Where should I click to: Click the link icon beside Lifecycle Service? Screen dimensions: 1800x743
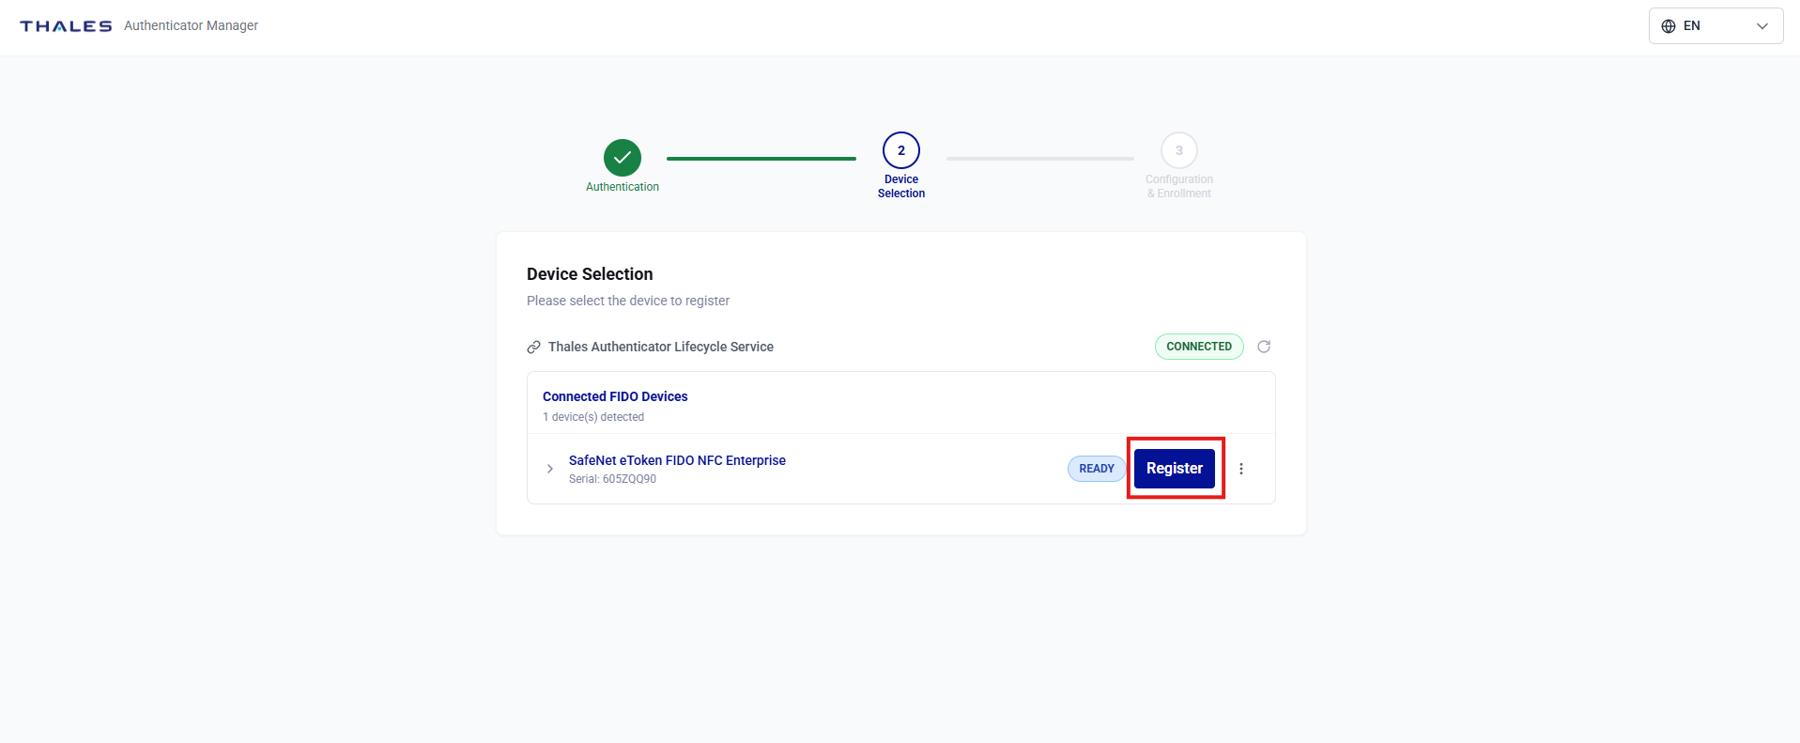pyautogui.click(x=533, y=347)
